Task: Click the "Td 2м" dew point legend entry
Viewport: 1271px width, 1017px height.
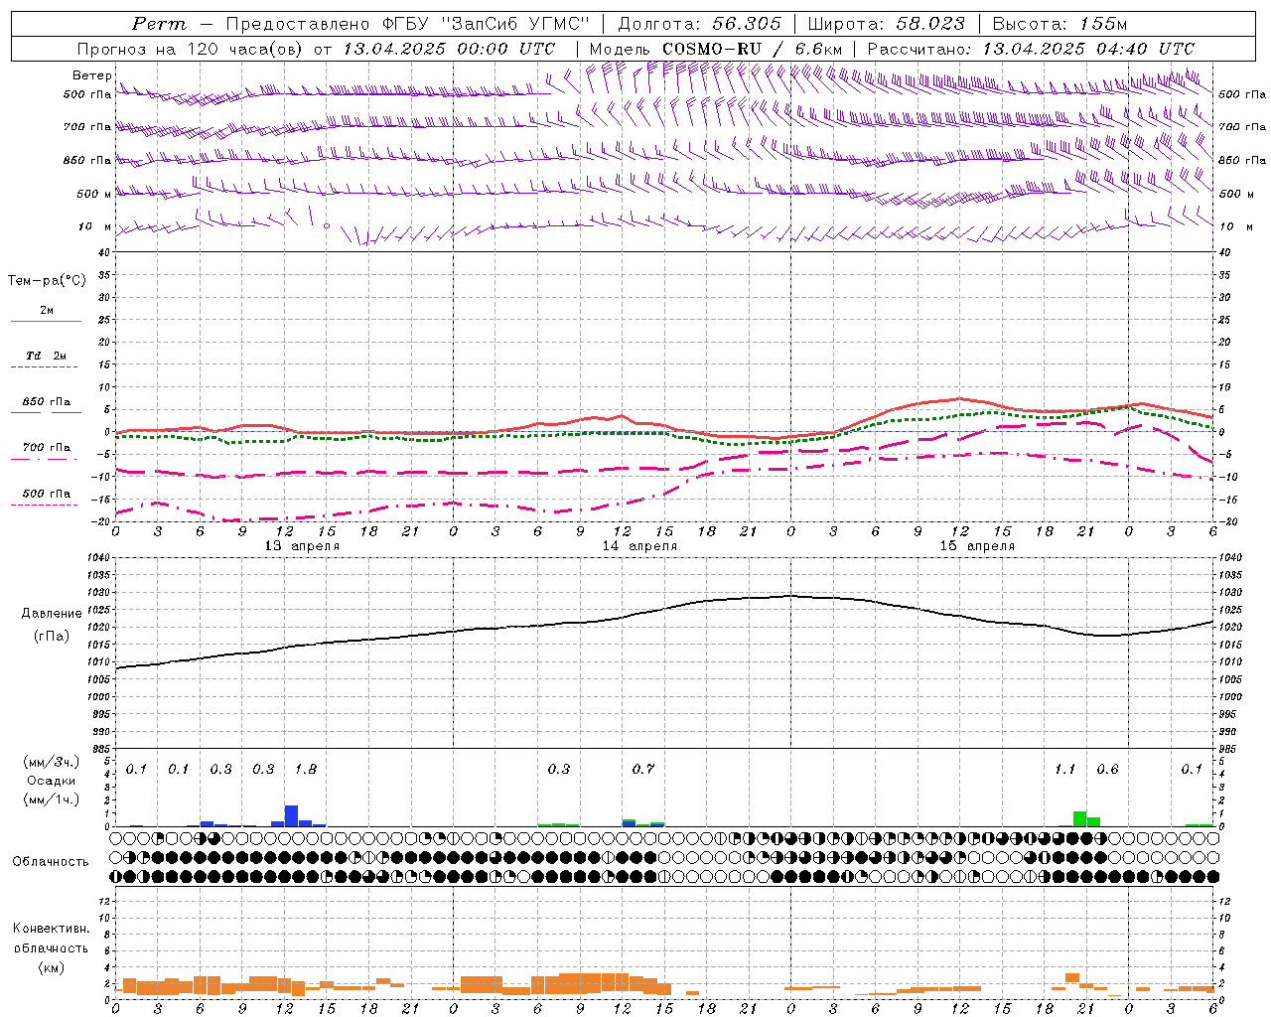Action: [47, 356]
